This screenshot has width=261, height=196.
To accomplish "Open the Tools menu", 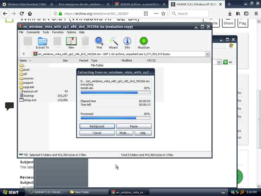I will coord(46,32).
